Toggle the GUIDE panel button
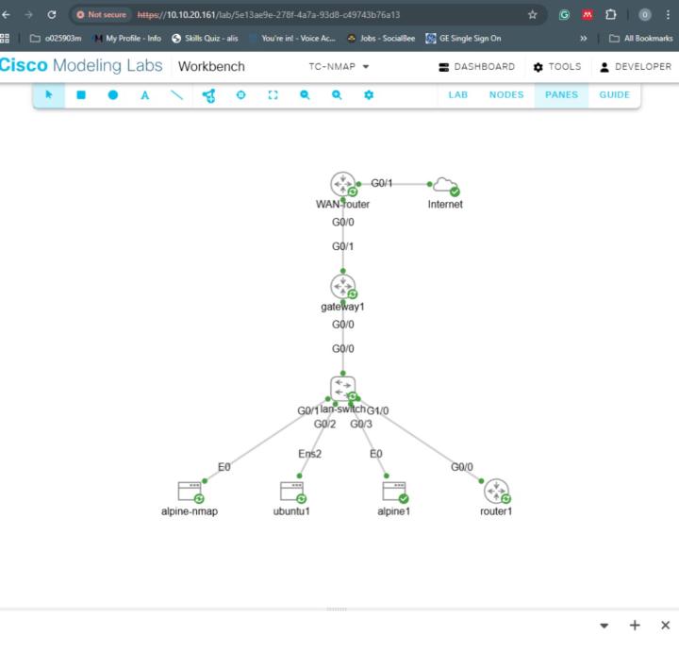Viewport: 679px width, 652px height. pos(615,95)
